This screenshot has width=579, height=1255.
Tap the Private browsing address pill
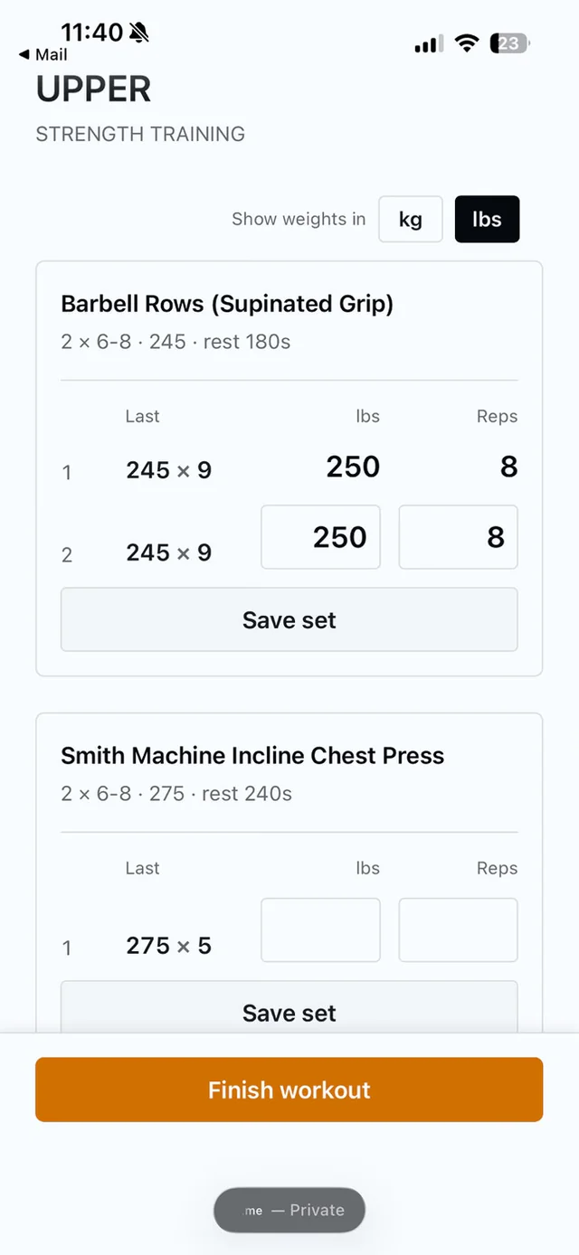289,1210
